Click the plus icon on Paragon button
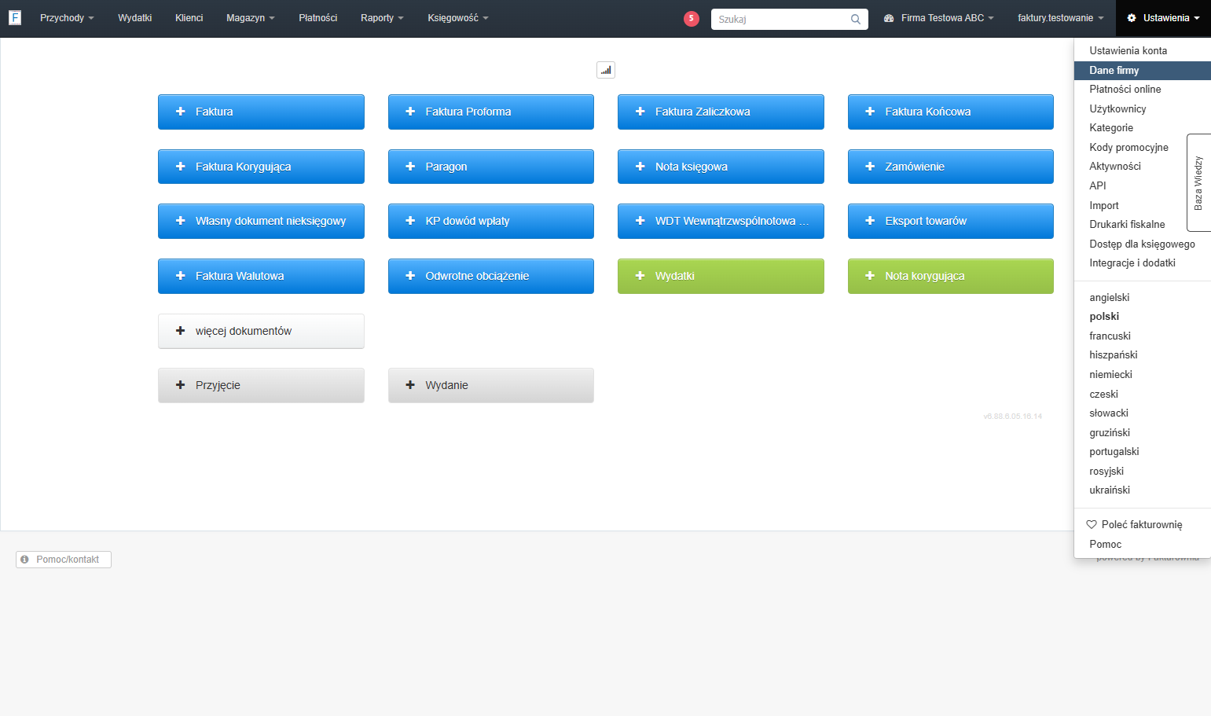1211x716 pixels. click(x=410, y=167)
